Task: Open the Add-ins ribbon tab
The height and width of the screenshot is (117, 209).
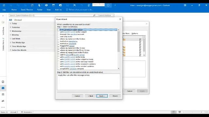Action: click(58, 10)
